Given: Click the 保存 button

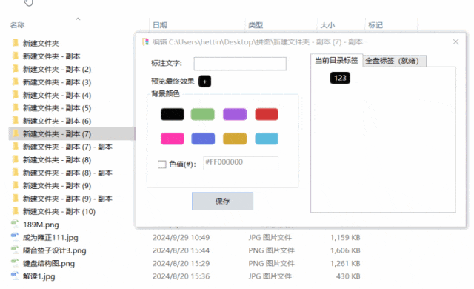Looking at the screenshot, I should (x=222, y=201).
